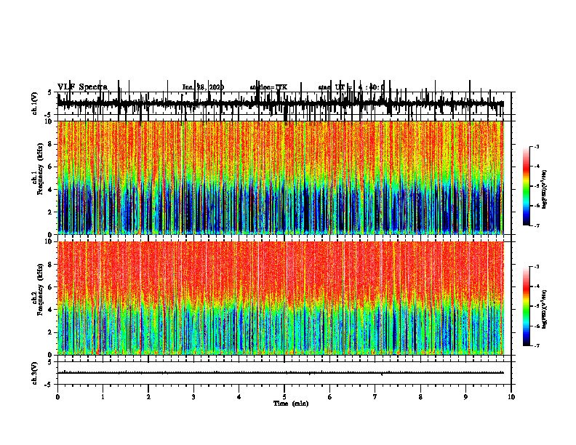576x445 pixels.
Task: Click the "ch.3(V)" waveform axis label
Action: 35,374
